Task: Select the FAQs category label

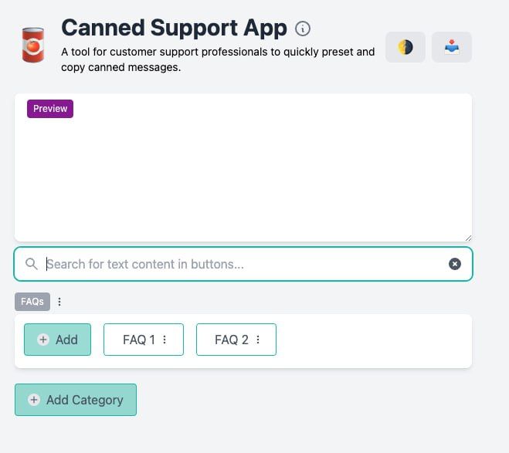Action: tap(32, 302)
